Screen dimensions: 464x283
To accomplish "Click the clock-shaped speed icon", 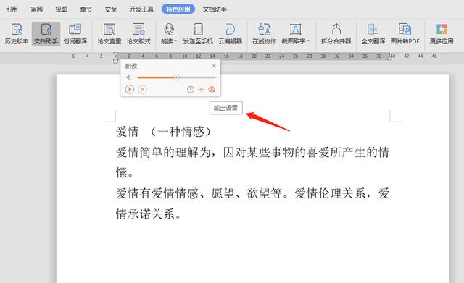I will coord(191,89).
